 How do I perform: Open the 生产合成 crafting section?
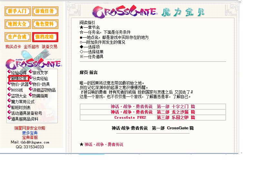(x=18, y=37)
